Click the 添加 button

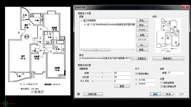pos(142,20)
